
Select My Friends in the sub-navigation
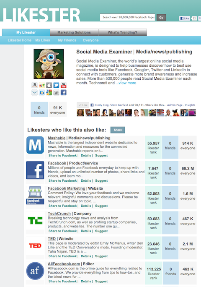pyautogui.click(x=67, y=40)
